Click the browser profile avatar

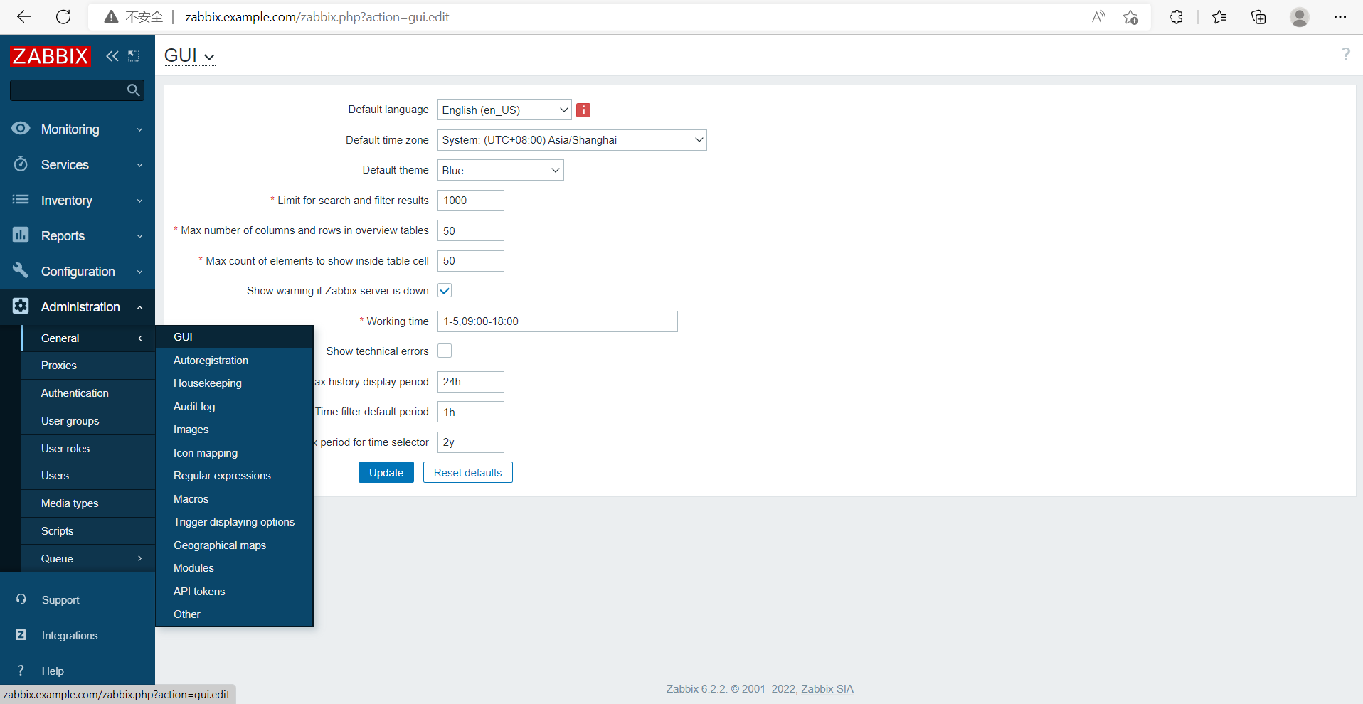(x=1300, y=17)
